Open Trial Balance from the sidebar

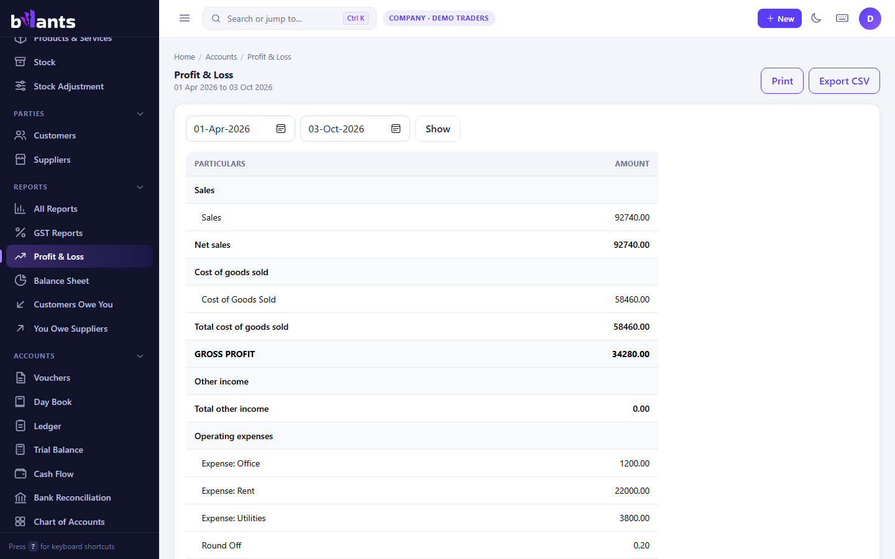[80, 450]
